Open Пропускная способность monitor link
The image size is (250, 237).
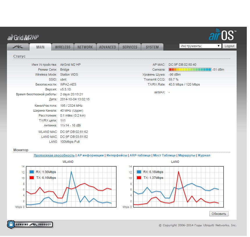54,155
